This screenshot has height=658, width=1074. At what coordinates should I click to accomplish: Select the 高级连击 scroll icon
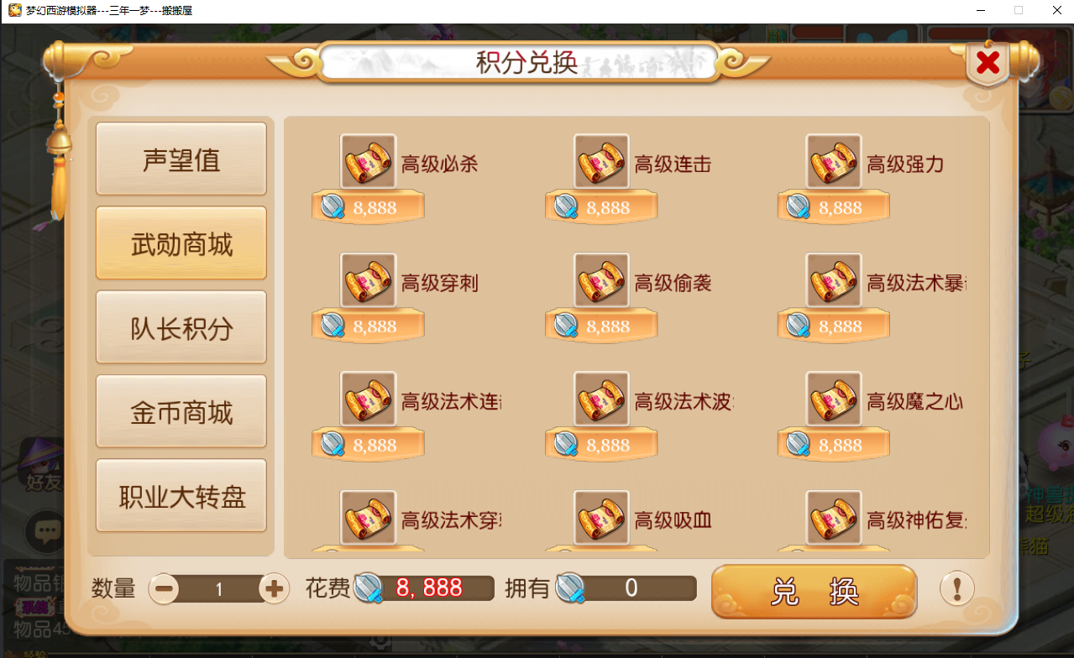[601, 161]
